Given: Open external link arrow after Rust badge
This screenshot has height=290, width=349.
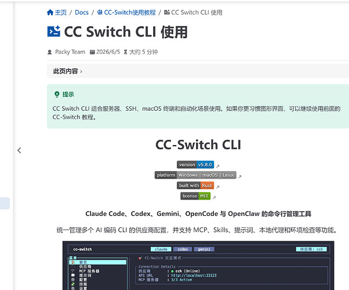Looking at the screenshot, I should [x=218, y=187].
